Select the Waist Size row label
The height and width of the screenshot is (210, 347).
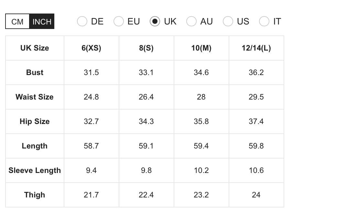pos(35,97)
